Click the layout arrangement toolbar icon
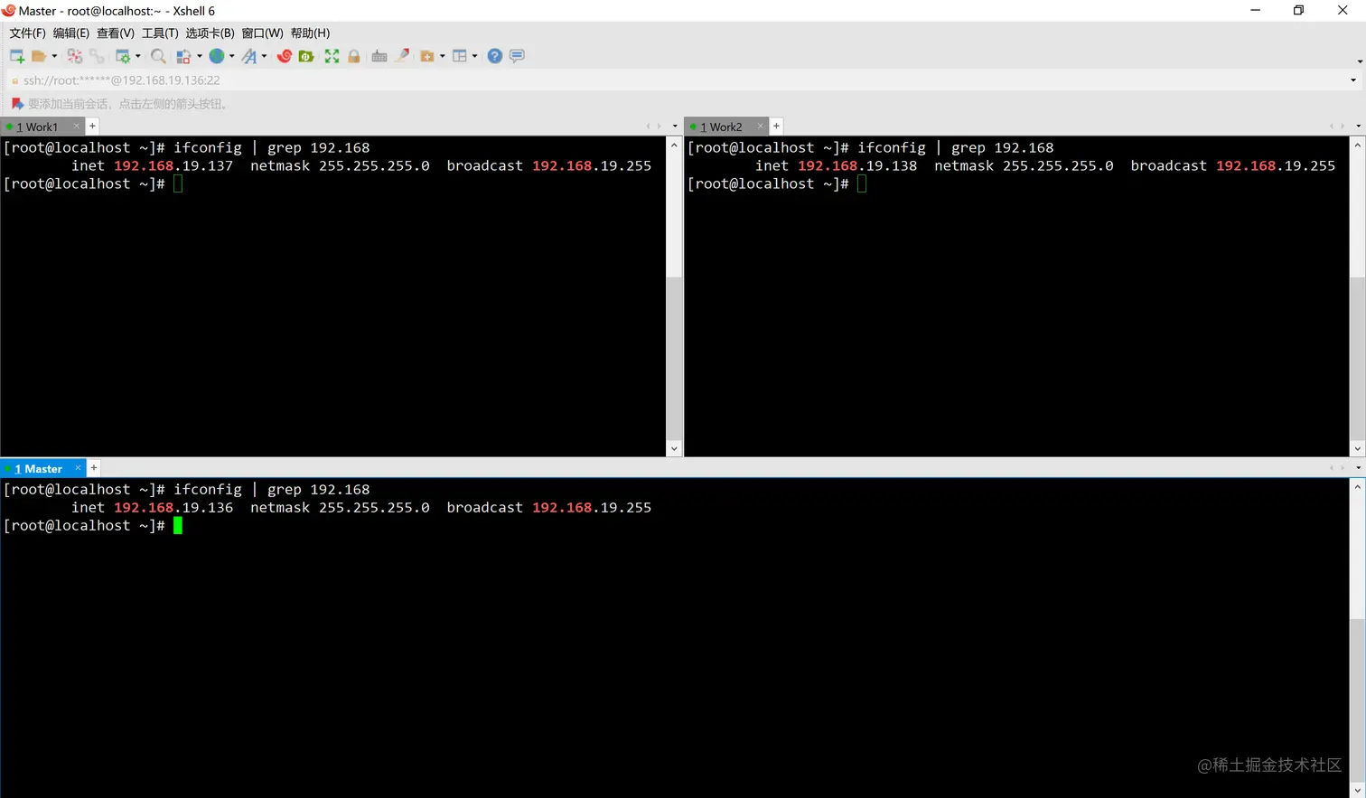 pos(460,56)
